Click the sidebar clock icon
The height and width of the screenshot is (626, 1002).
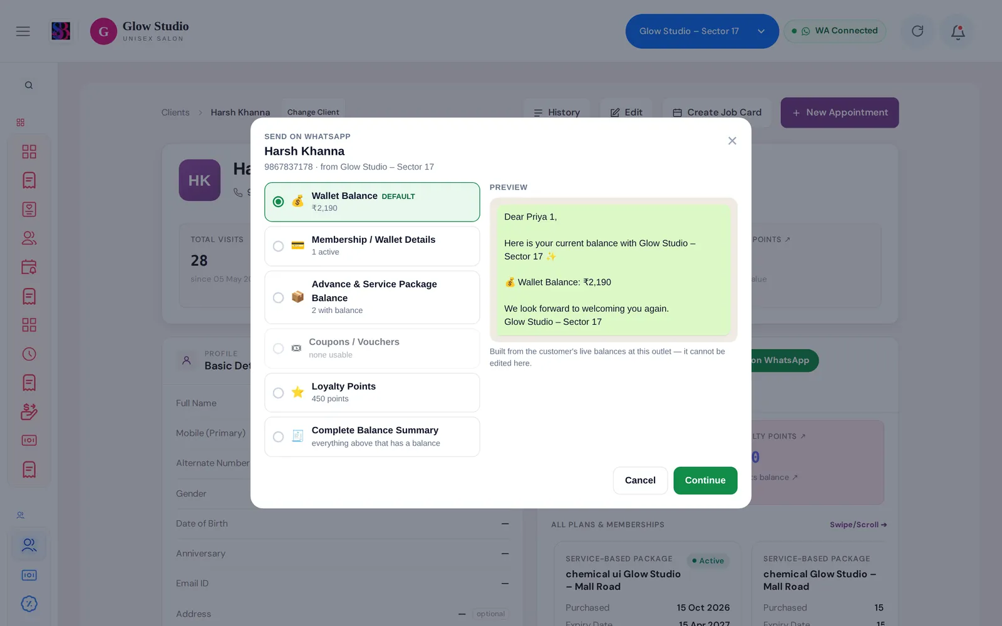29,354
